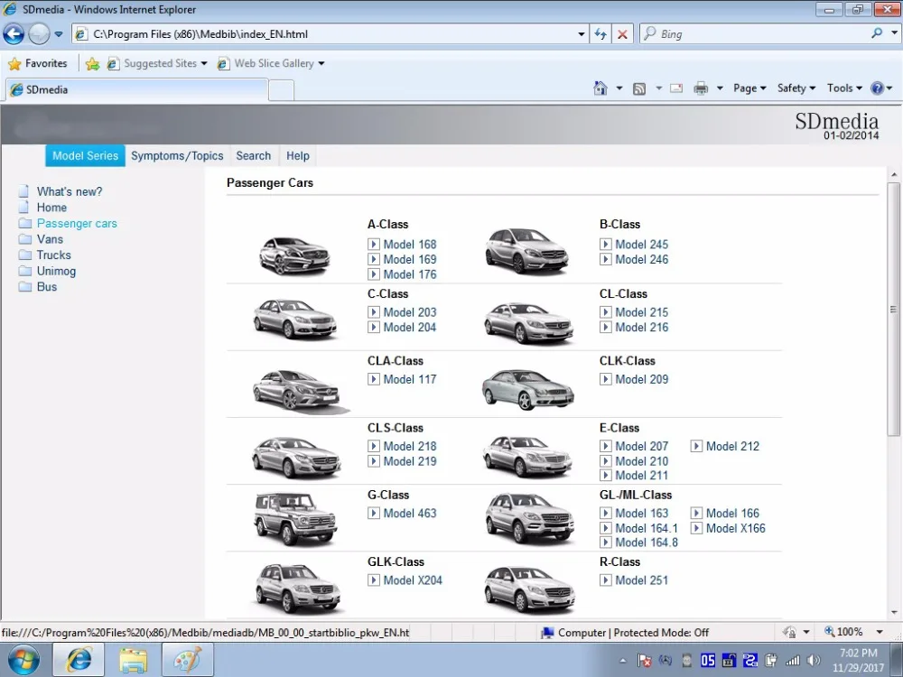Click the Home icon in command bar
Viewport: 903px width, 677px height.
click(x=600, y=88)
